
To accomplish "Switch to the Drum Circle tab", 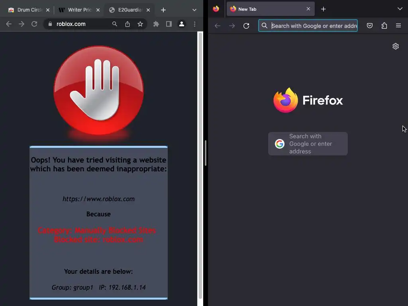I will pyautogui.click(x=28, y=10).
